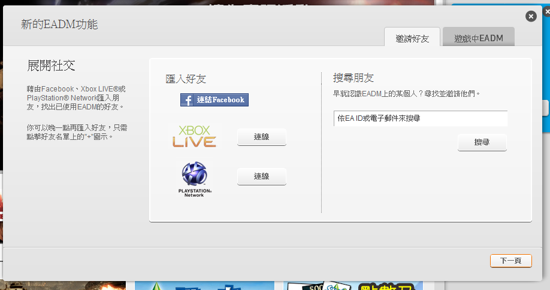Go to next page with 下一頁

tap(510, 261)
